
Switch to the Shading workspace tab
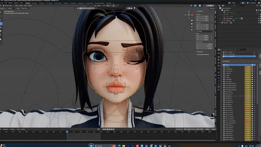pyautogui.click(x=66, y=3)
